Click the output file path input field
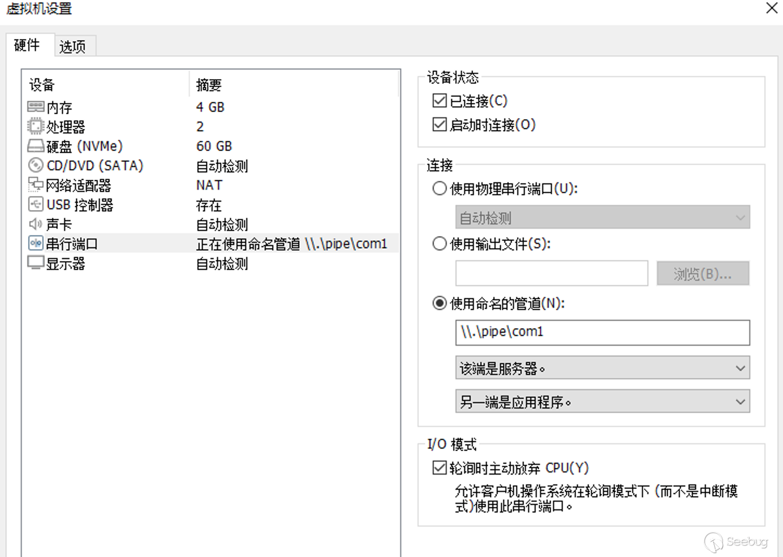Screen dimensions: 783x557 [x=551, y=273]
